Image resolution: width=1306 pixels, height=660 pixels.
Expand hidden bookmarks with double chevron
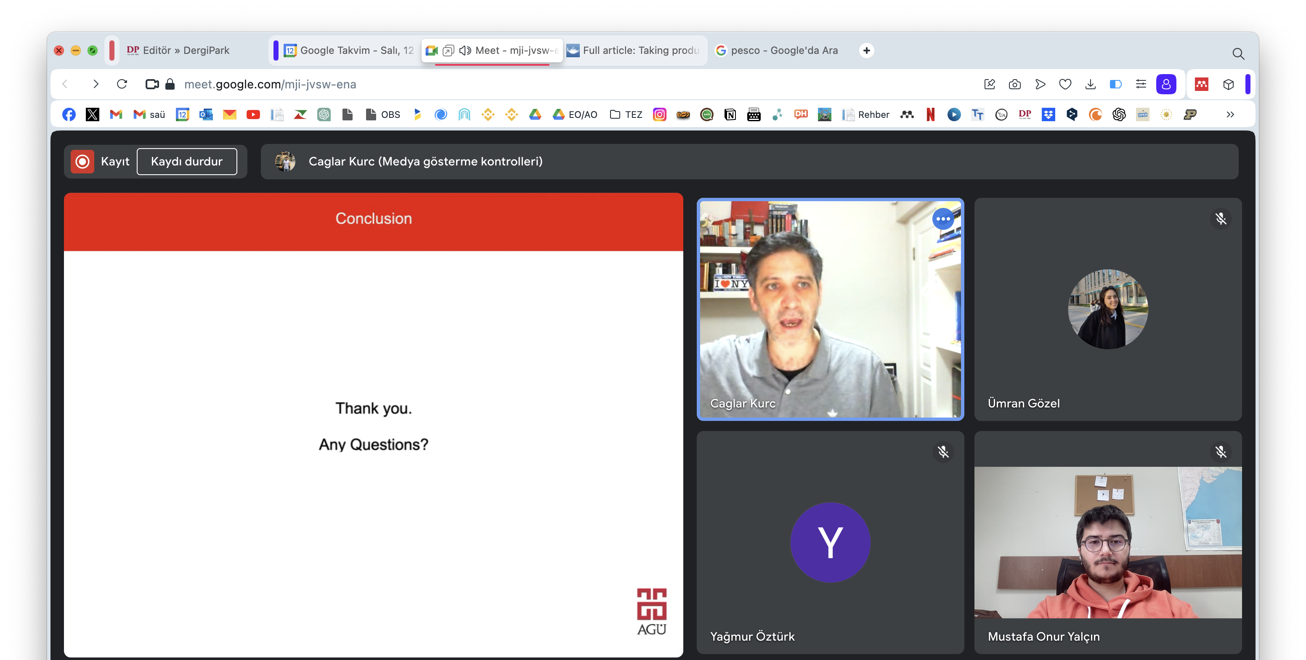tap(1230, 114)
